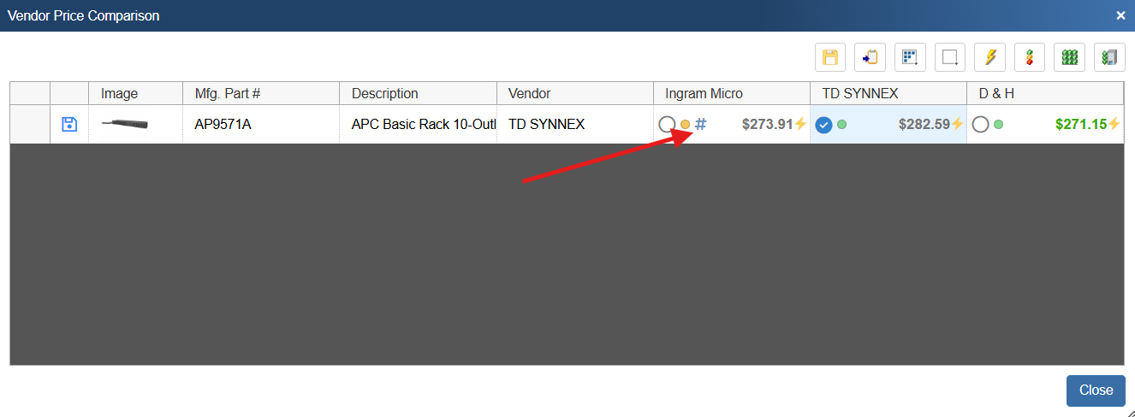
Task: Click the traffic light status icon
Action: tap(1030, 57)
